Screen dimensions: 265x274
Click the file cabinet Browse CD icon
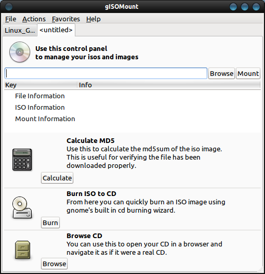pos(22,250)
